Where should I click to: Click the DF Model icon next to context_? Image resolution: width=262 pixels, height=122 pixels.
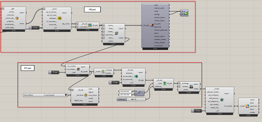click(x=191, y=87)
